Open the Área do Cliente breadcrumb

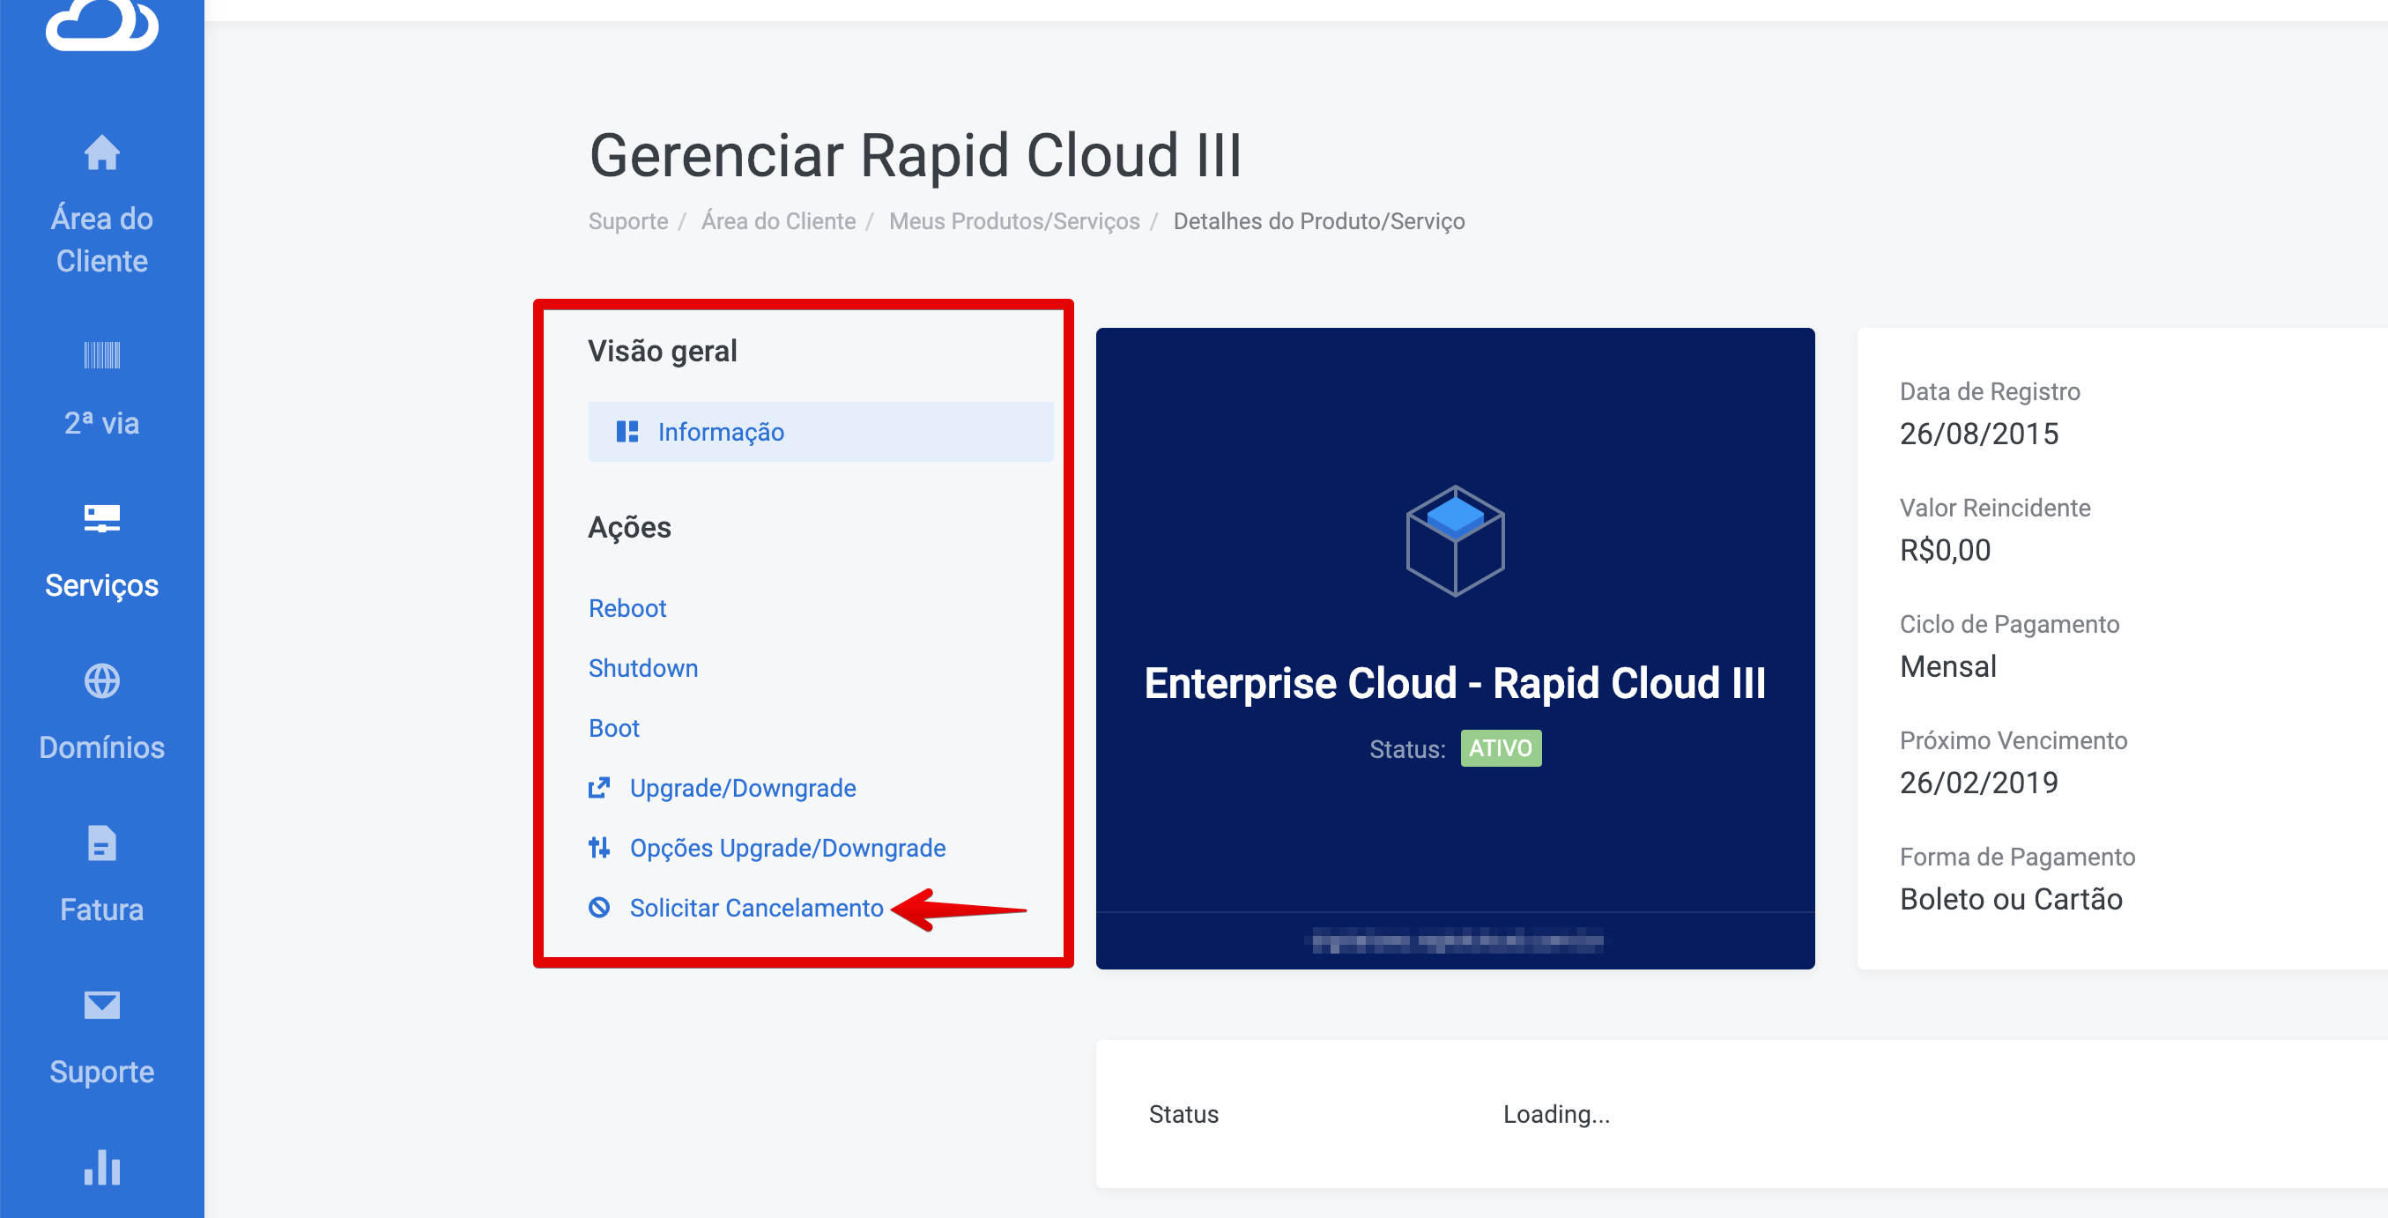(778, 221)
